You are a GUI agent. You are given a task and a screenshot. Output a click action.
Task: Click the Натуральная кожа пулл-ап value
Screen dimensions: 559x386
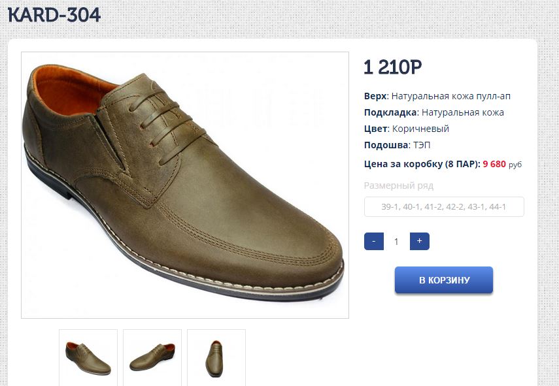click(451, 96)
